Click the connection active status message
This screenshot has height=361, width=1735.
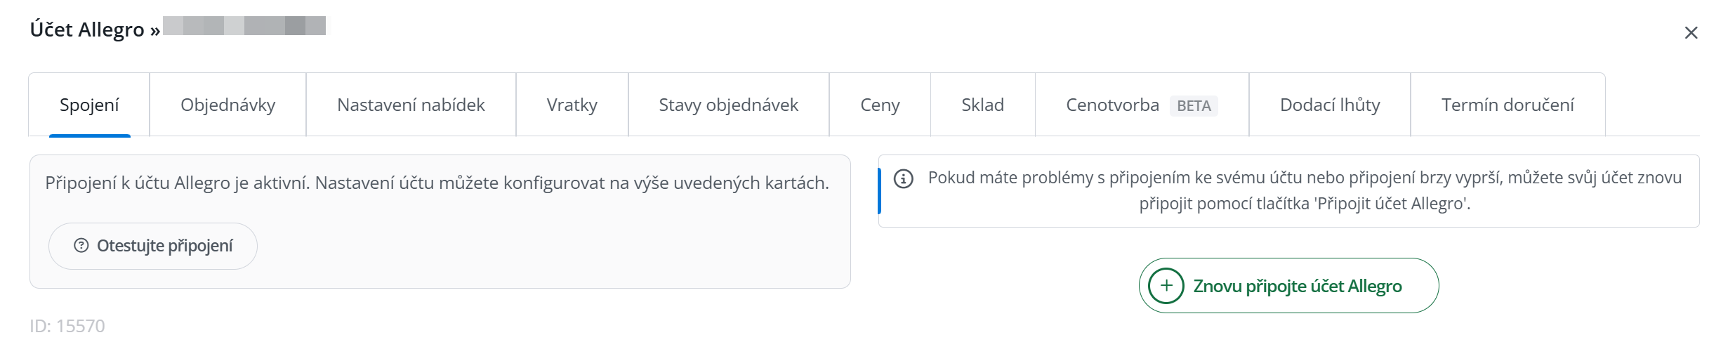[x=437, y=183]
